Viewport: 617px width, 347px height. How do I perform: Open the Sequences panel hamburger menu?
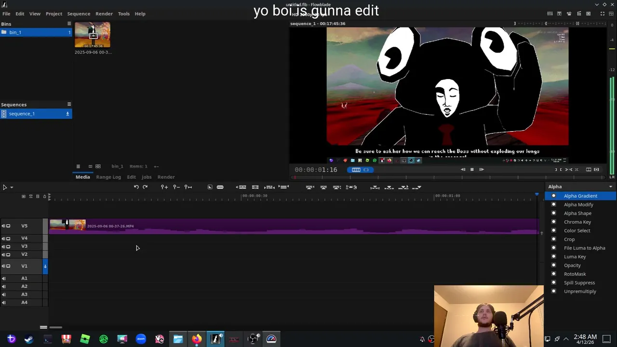tap(69, 104)
